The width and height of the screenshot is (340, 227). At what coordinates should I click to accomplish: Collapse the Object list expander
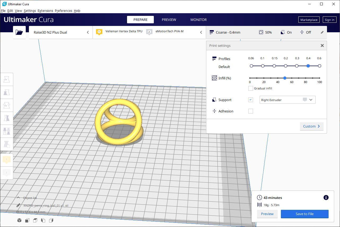(18, 198)
